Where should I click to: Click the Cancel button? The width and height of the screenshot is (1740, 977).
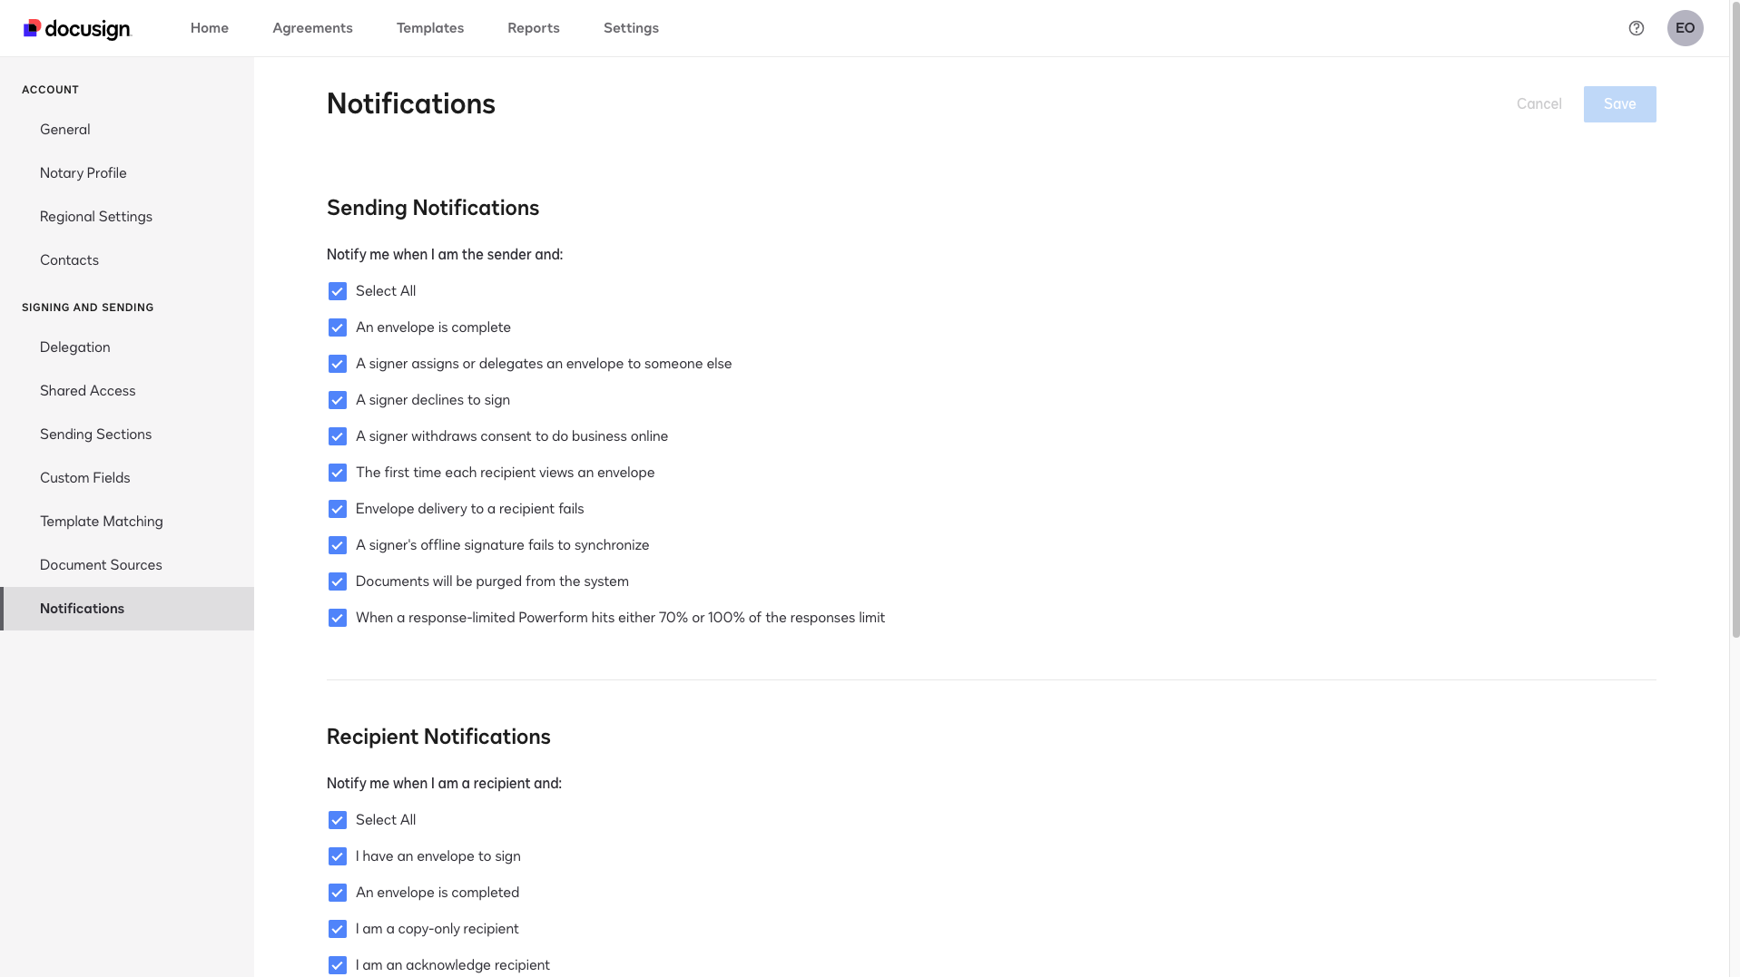pyautogui.click(x=1538, y=104)
